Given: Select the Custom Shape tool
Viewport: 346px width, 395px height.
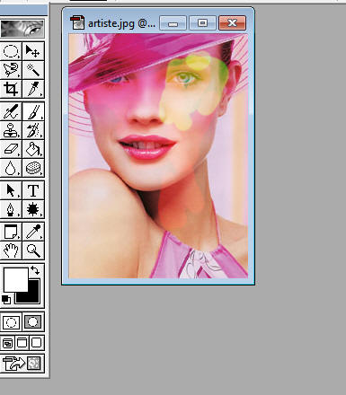Looking at the screenshot, I should point(33,209).
